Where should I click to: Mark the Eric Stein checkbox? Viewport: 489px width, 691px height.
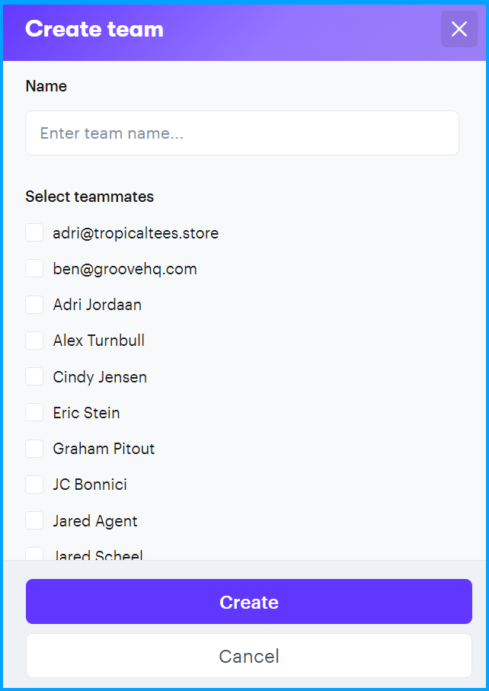pyautogui.click(x=34, y=413)
